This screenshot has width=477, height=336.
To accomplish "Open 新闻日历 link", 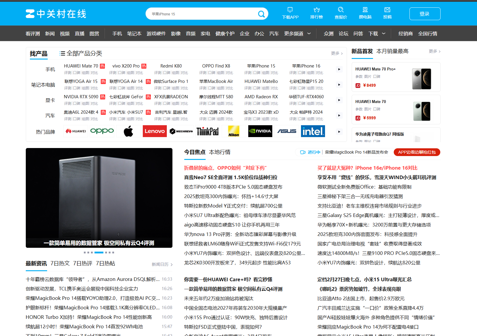I will [162, 264].
